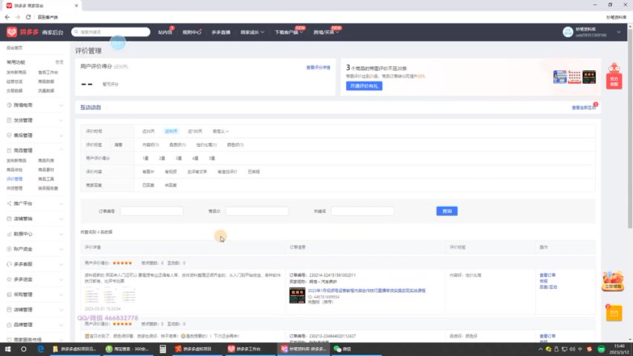Open the 售后管理 sidebar icon

(x=9, y=136)
